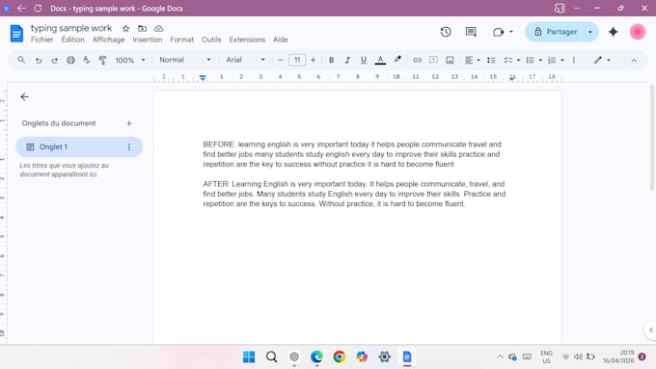
Task: Expand the checklist options arrow
Action: click(518, 60)
